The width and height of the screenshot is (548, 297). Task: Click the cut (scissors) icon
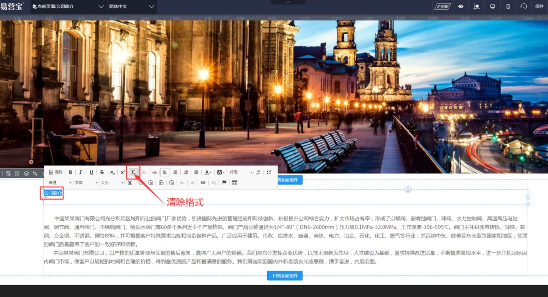coord(130,183)
